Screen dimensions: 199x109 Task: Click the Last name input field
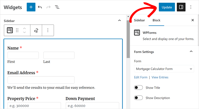click(x=59, y=55)
